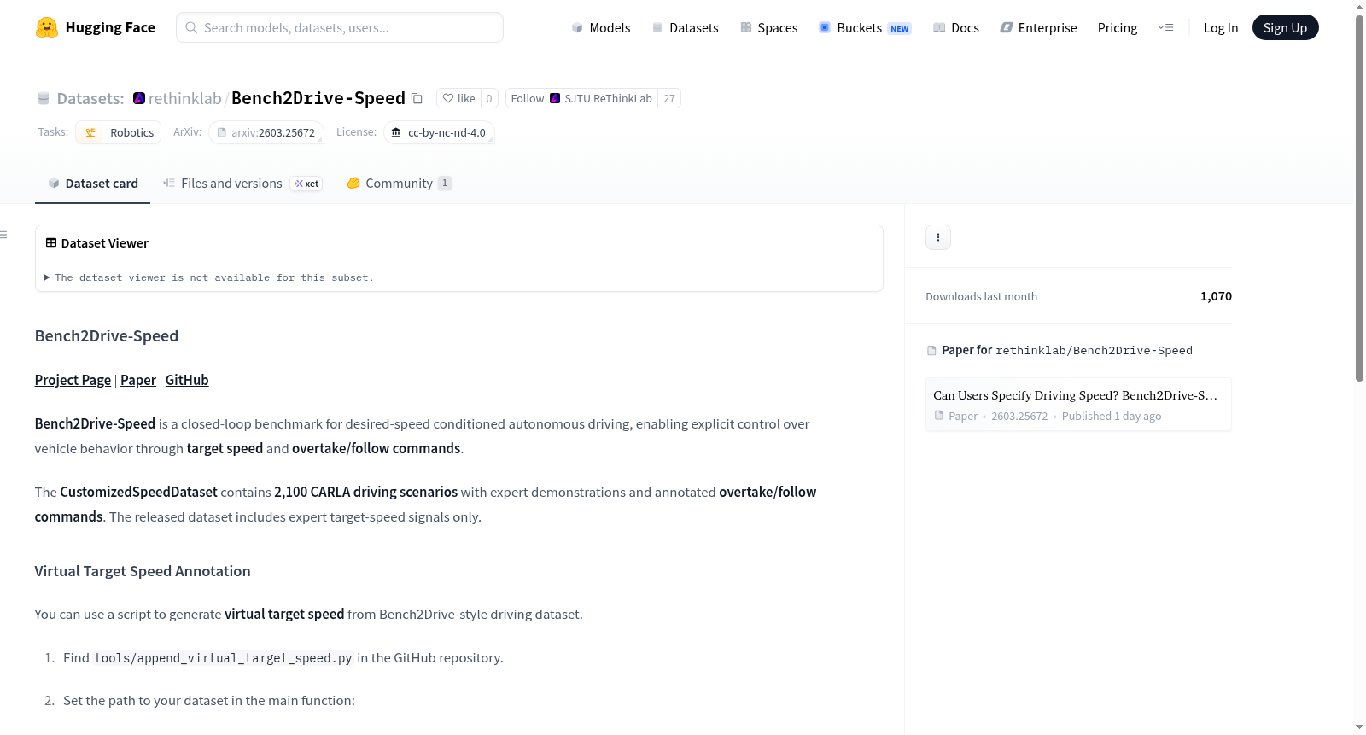This screenshot has height=735, width=1366.
Task: Click the Virtual Target Speed Annotation heading
Action: (x=143, y=571)
